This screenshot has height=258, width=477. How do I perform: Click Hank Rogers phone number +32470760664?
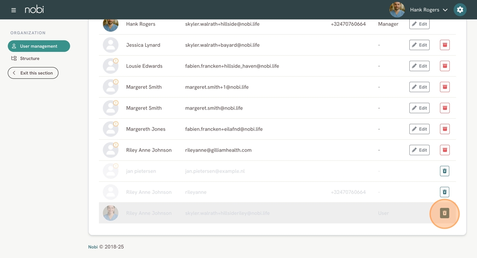tap(348, 24)
